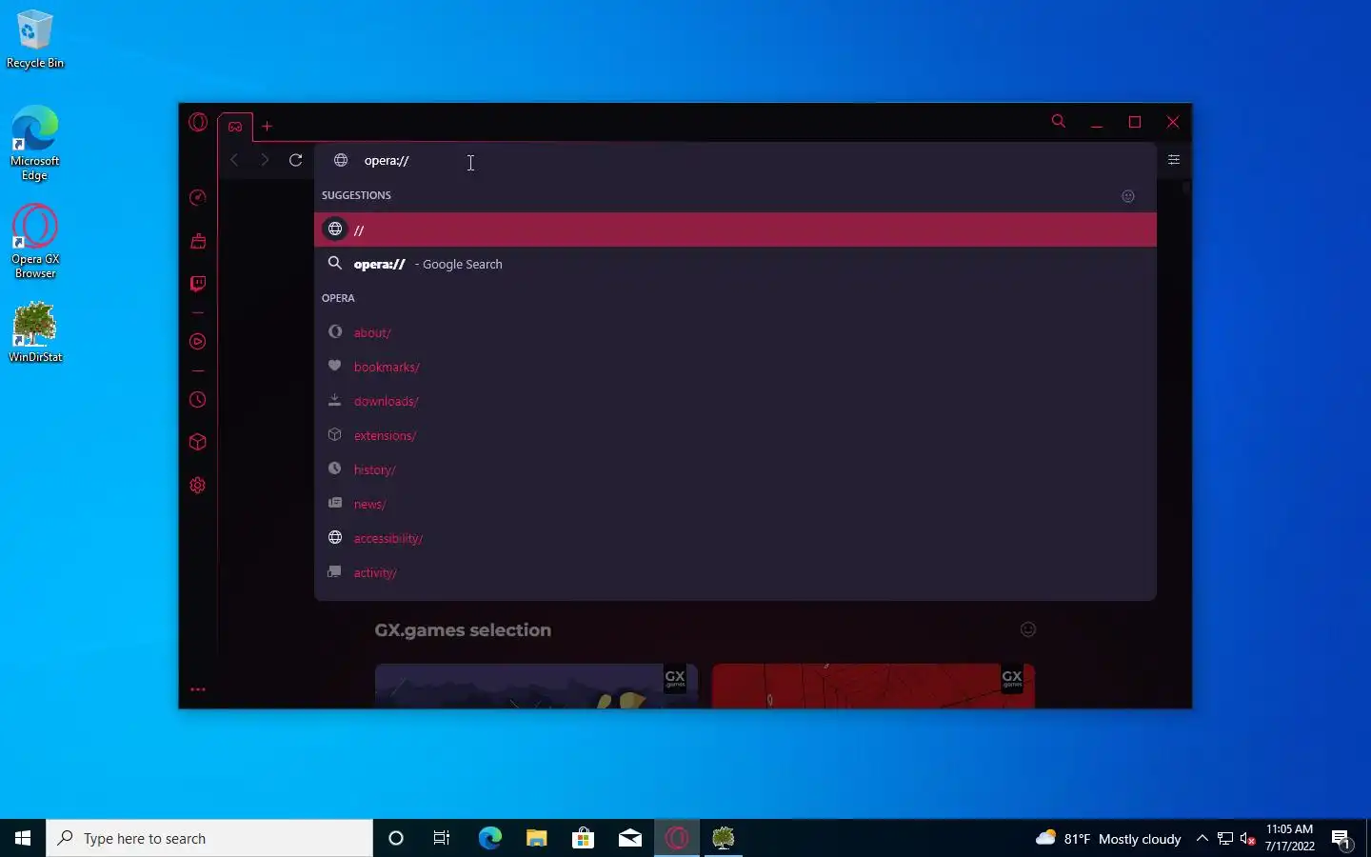Click Opera GX taskbar icon
Image resolution: width=1371 pixels, height=857 pixels.
[x=677, y=838]
